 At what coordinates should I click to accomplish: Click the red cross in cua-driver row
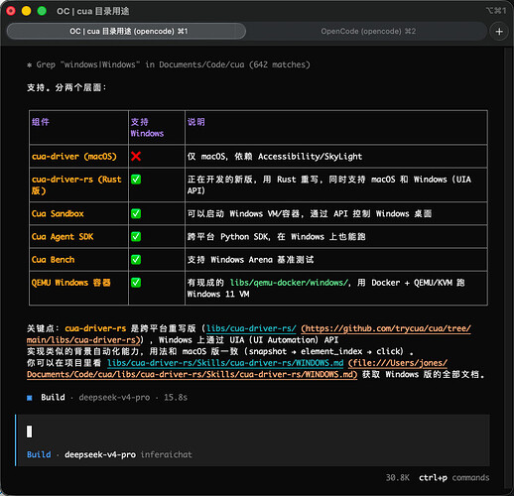pyautogui.click(x=136, y=156)
